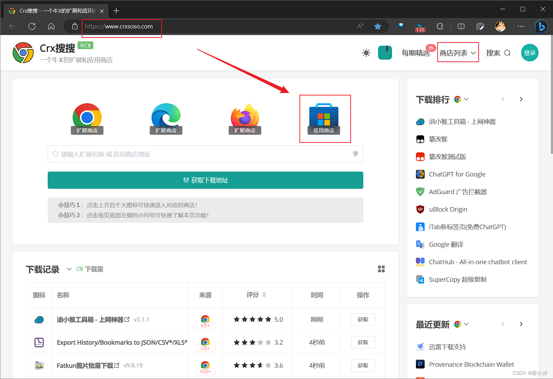553x379 pixels.
Task: Click the ChatHub extension icon
Action: tap(420, 262)
